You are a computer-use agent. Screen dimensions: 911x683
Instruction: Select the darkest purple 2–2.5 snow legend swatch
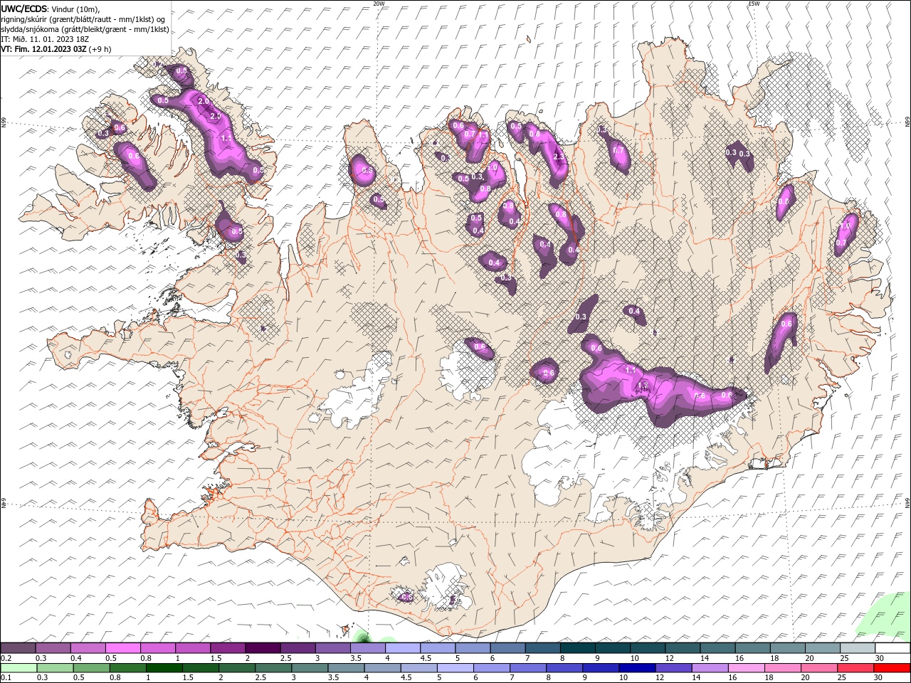click(x=262, y=648)
